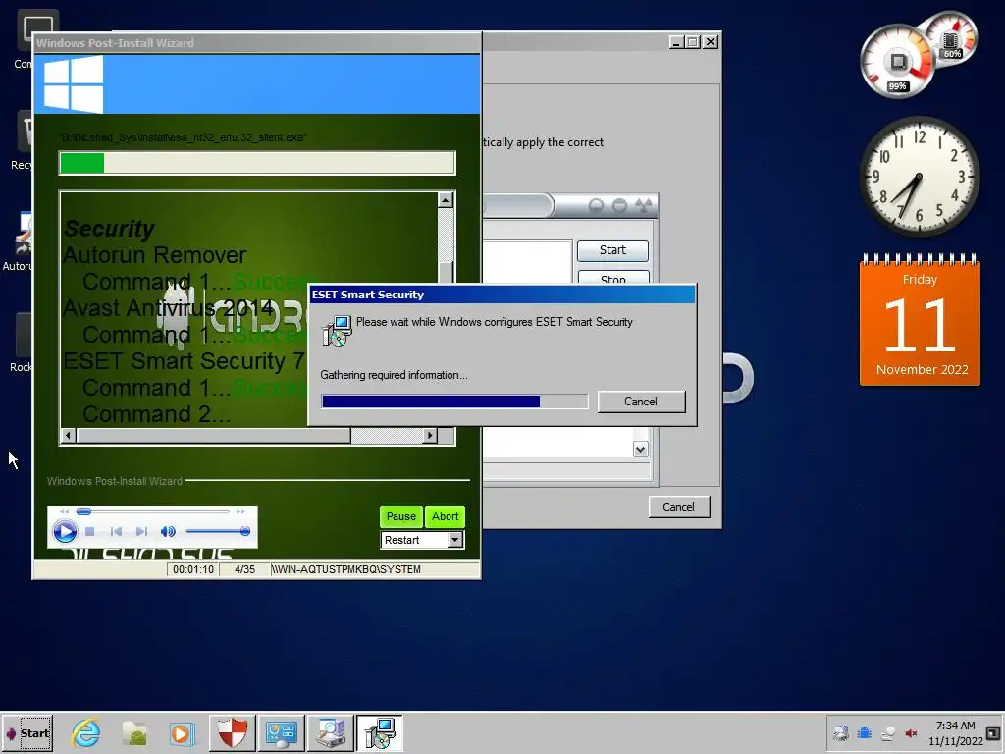Pause the post-install wizard
Image resolution: width=1005 pixels, height=754 pixels.
401,516
